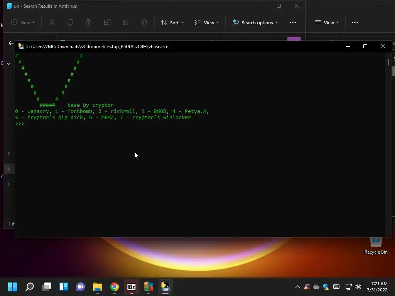The width and height of the screenshot is (395, 296).
Task: Click the Delete trash icon in Explorer toolbar
Action: (x=144, y=23)
